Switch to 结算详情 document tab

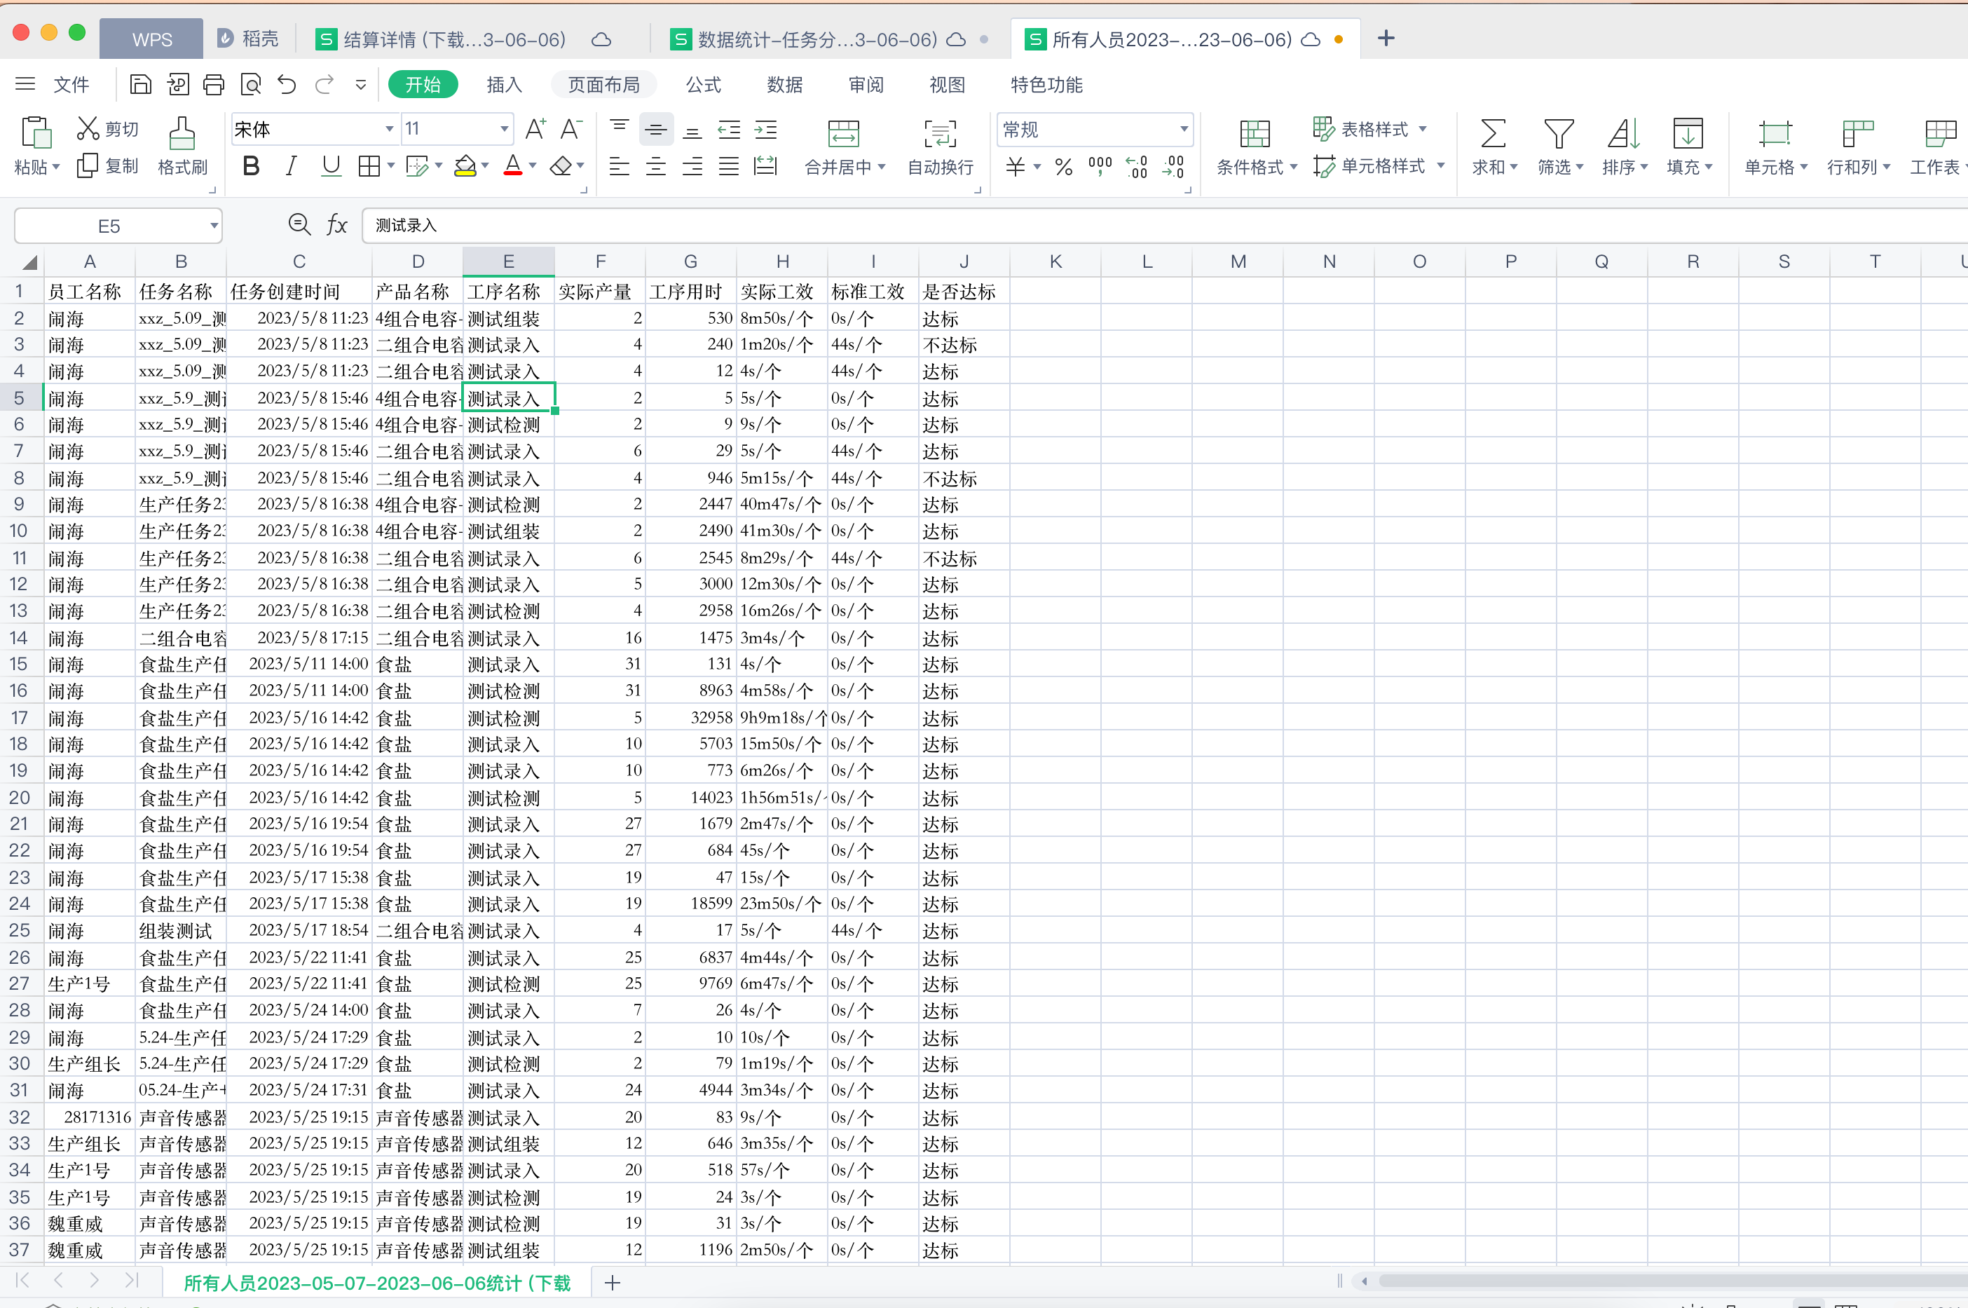454,39
